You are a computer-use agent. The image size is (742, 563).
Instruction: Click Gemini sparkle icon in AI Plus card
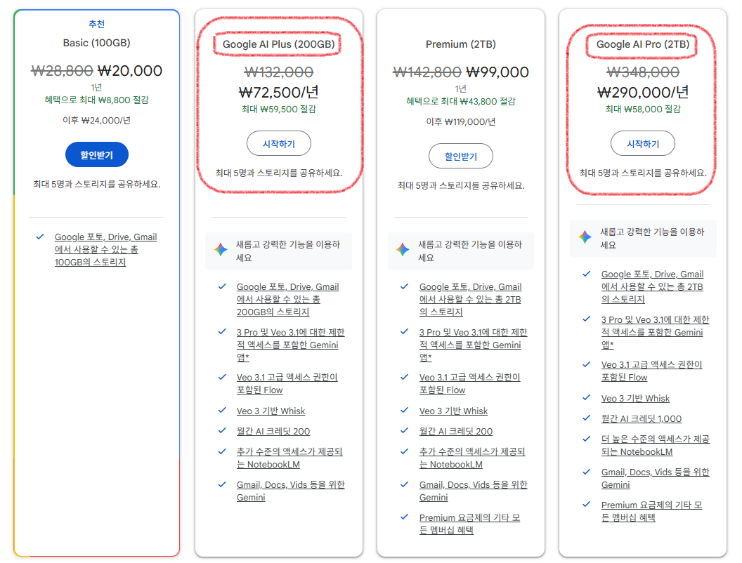coord(221,250)
